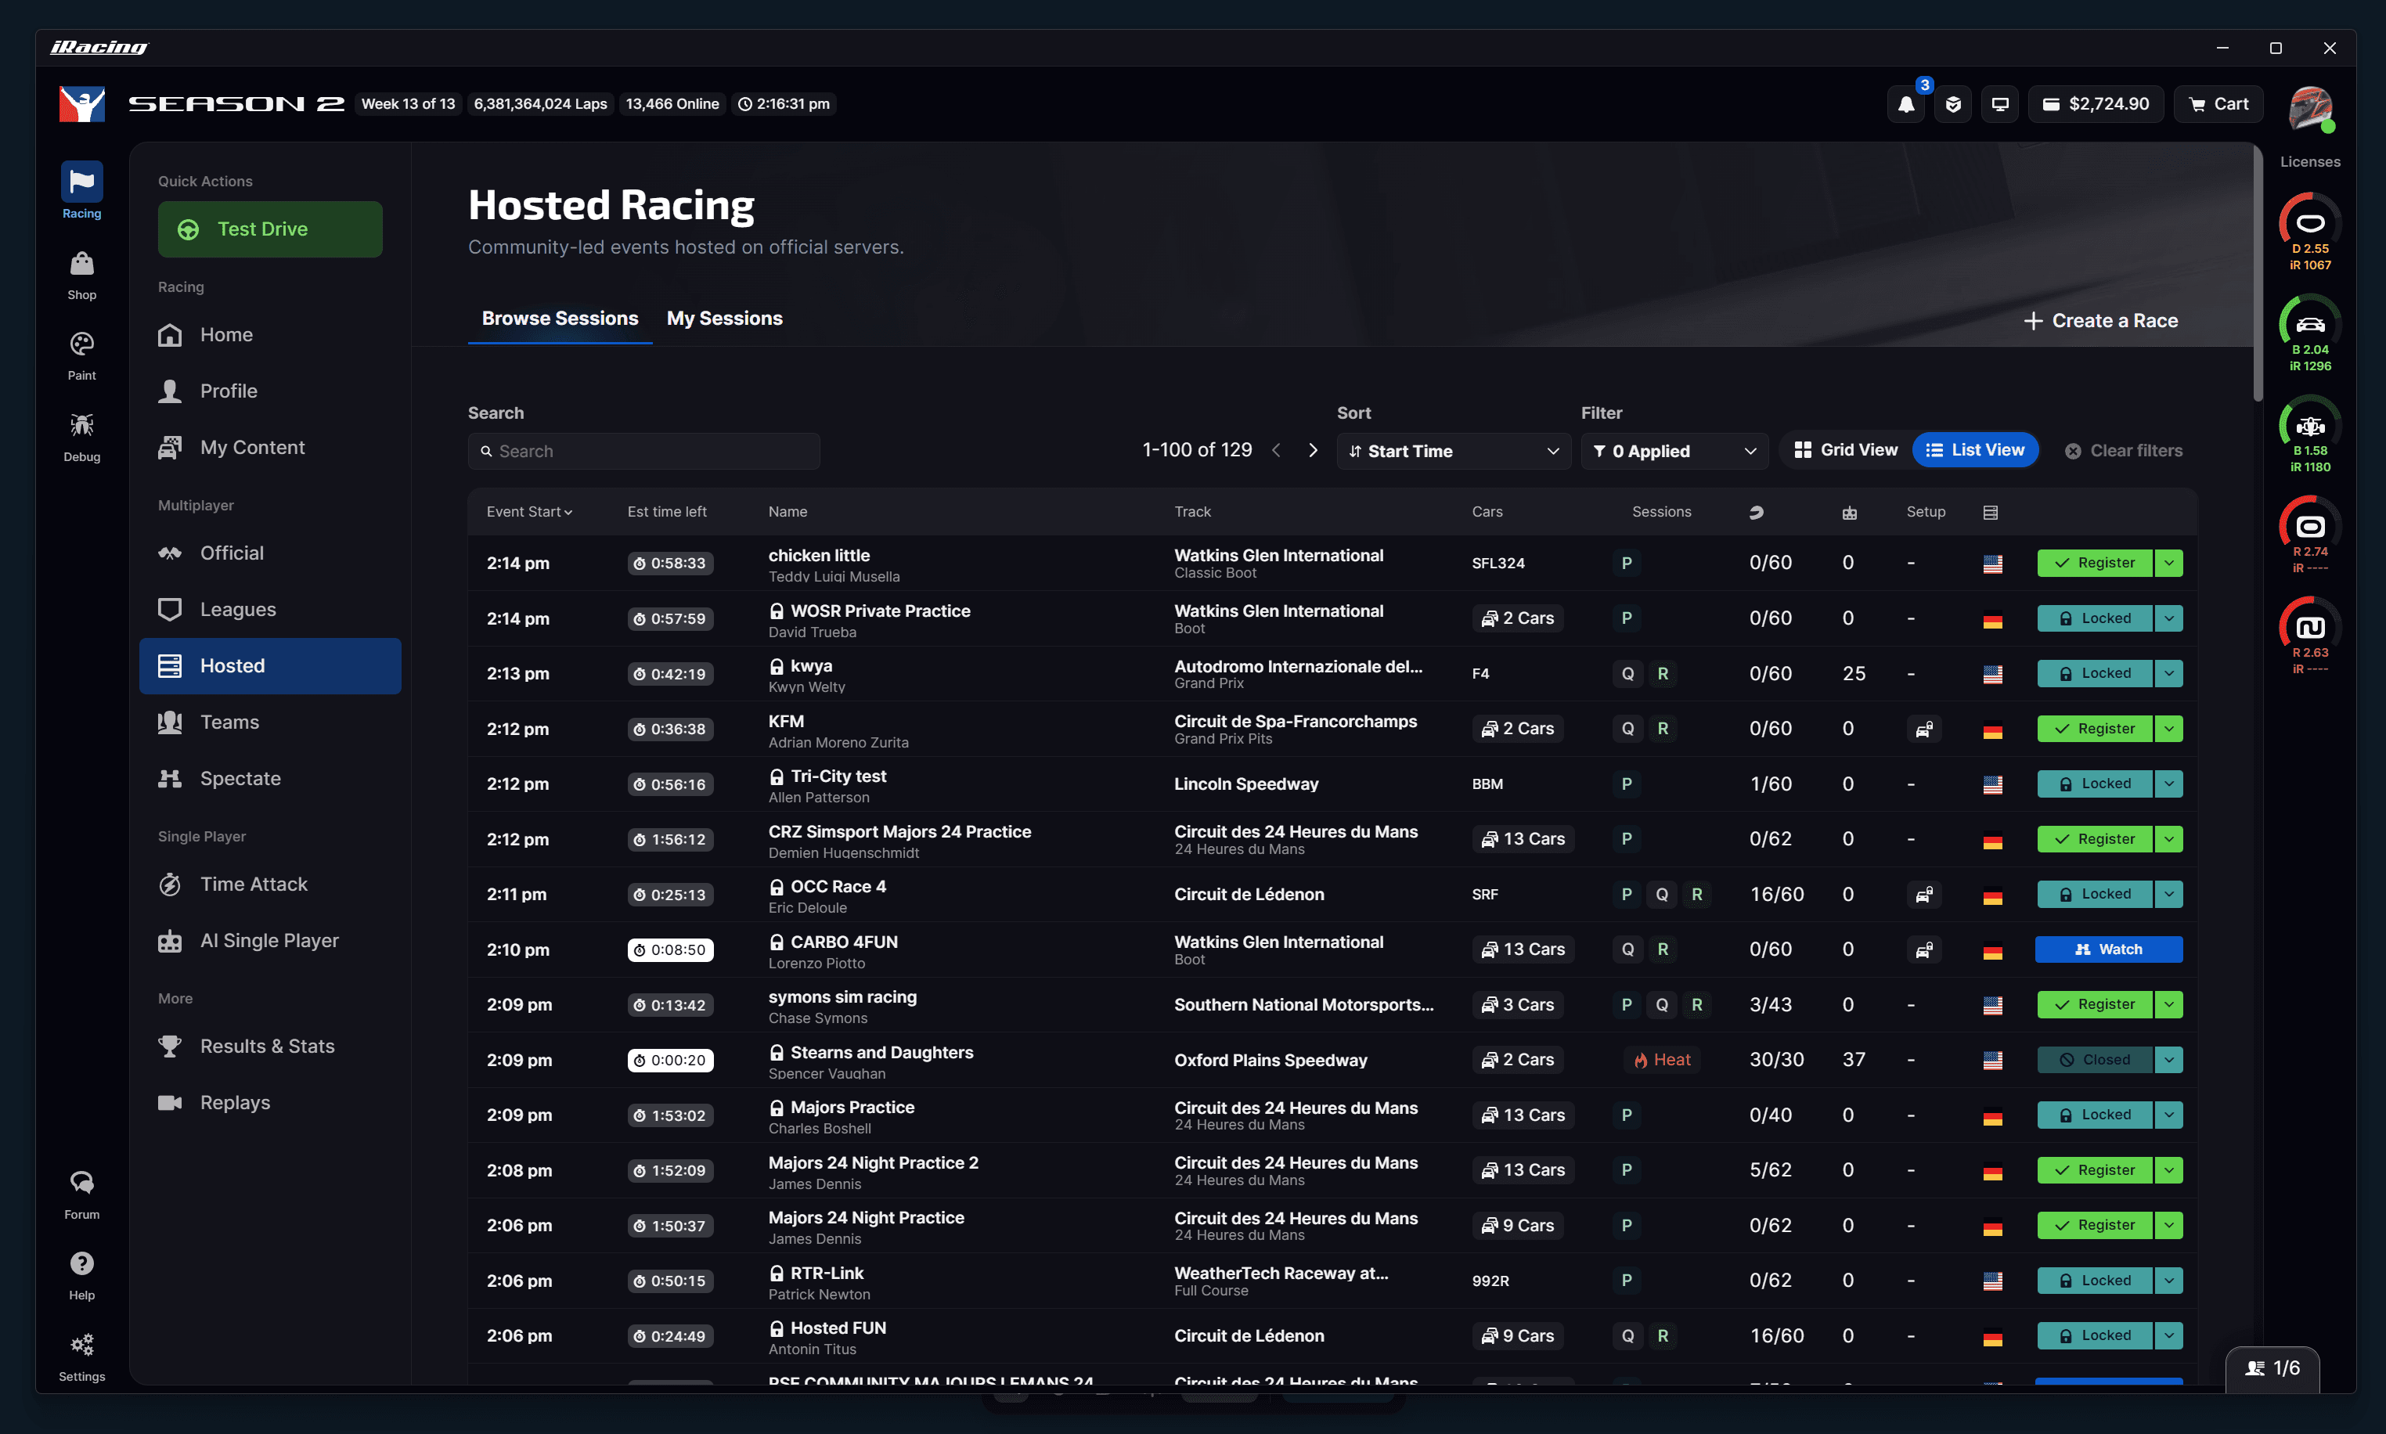The image size is (2386, 1434).
Task: Click the 13 Cars badge for CARBO 4FUN
Action: click(1524, 950)
